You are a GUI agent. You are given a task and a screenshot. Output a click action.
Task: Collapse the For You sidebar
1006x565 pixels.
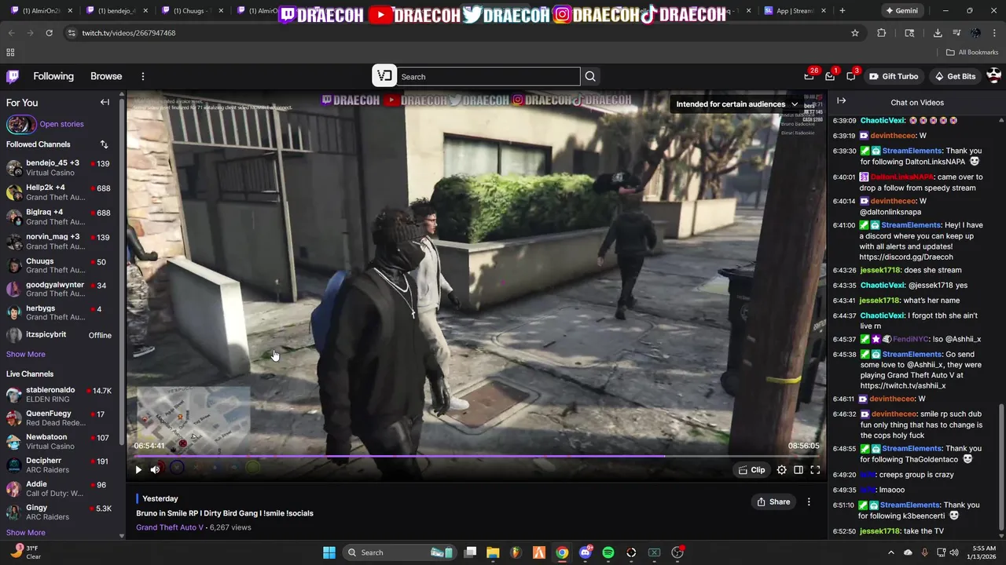pyautogui.click(x=105, y=102)
